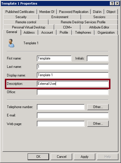Open Other telephone numbers dialog

[98, 107]
